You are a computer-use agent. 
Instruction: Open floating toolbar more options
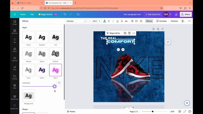point(134,33)
